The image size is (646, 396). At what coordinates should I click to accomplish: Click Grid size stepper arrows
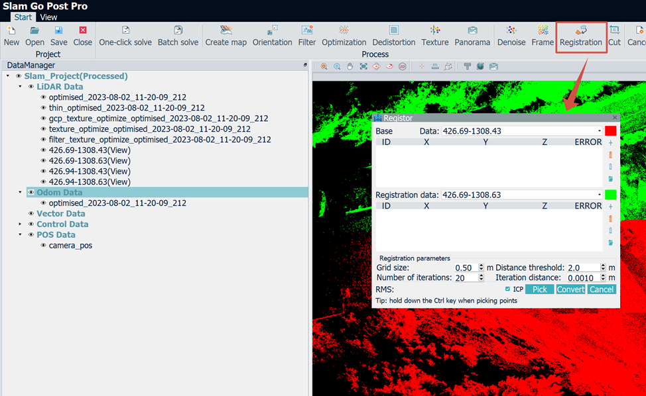[x=481, y=268]
